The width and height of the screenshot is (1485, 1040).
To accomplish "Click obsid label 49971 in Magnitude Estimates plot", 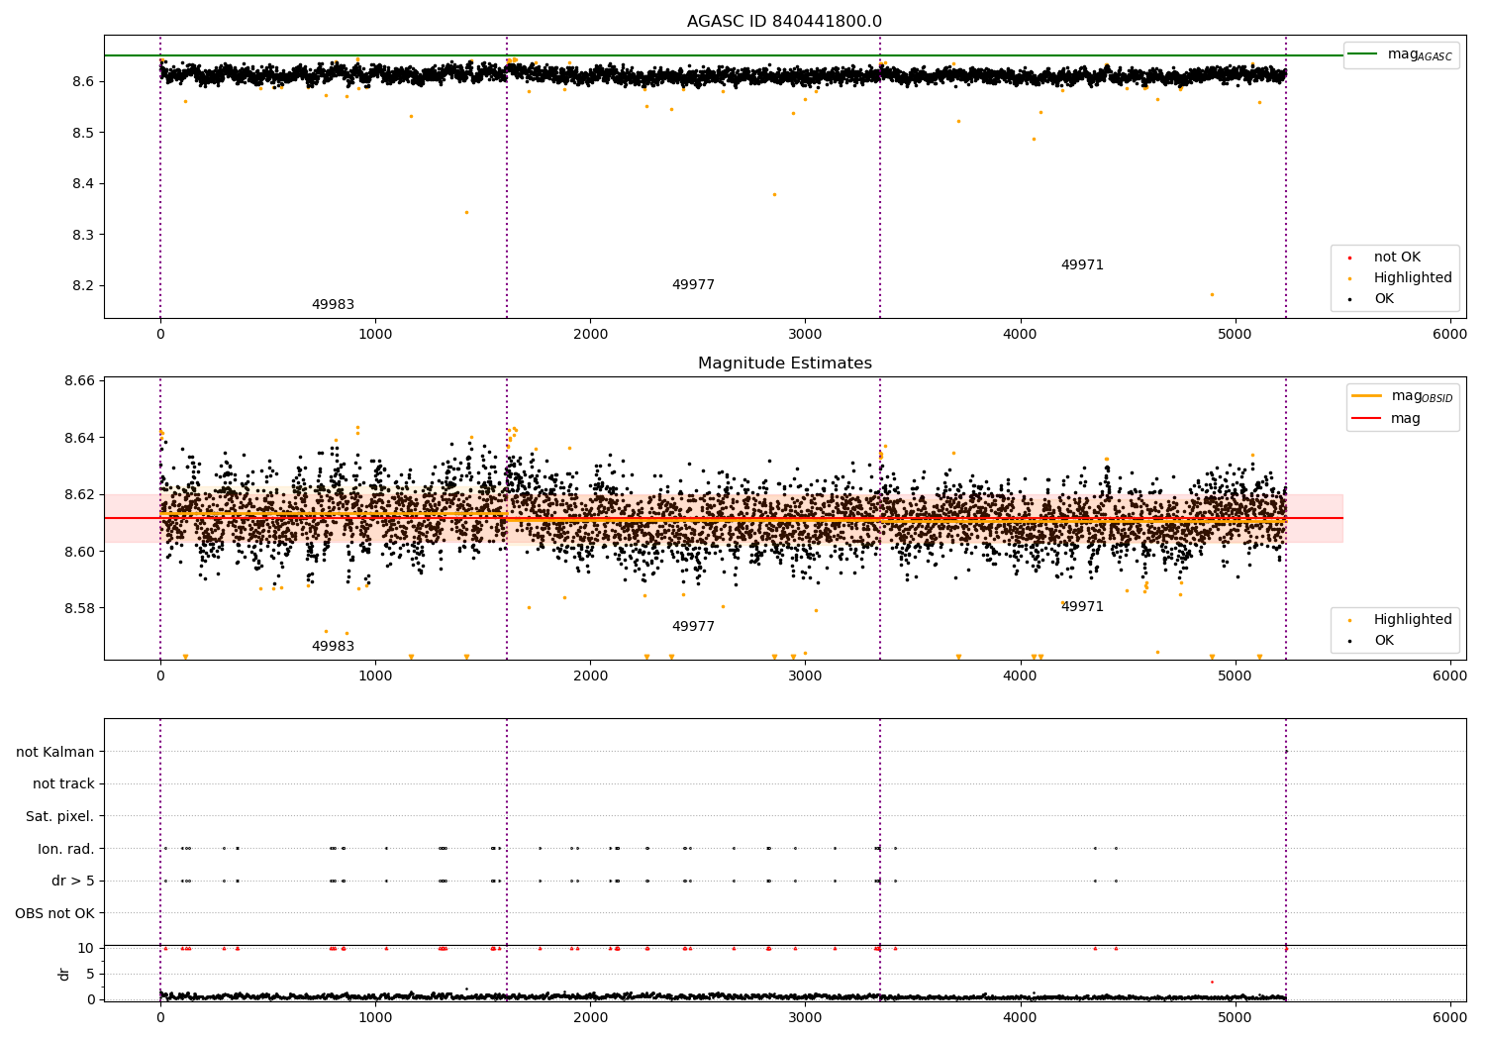I will pyautogui.click(x=1082, y=607).
